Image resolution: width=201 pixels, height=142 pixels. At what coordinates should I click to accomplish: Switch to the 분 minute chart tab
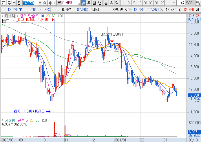(106, 3)
